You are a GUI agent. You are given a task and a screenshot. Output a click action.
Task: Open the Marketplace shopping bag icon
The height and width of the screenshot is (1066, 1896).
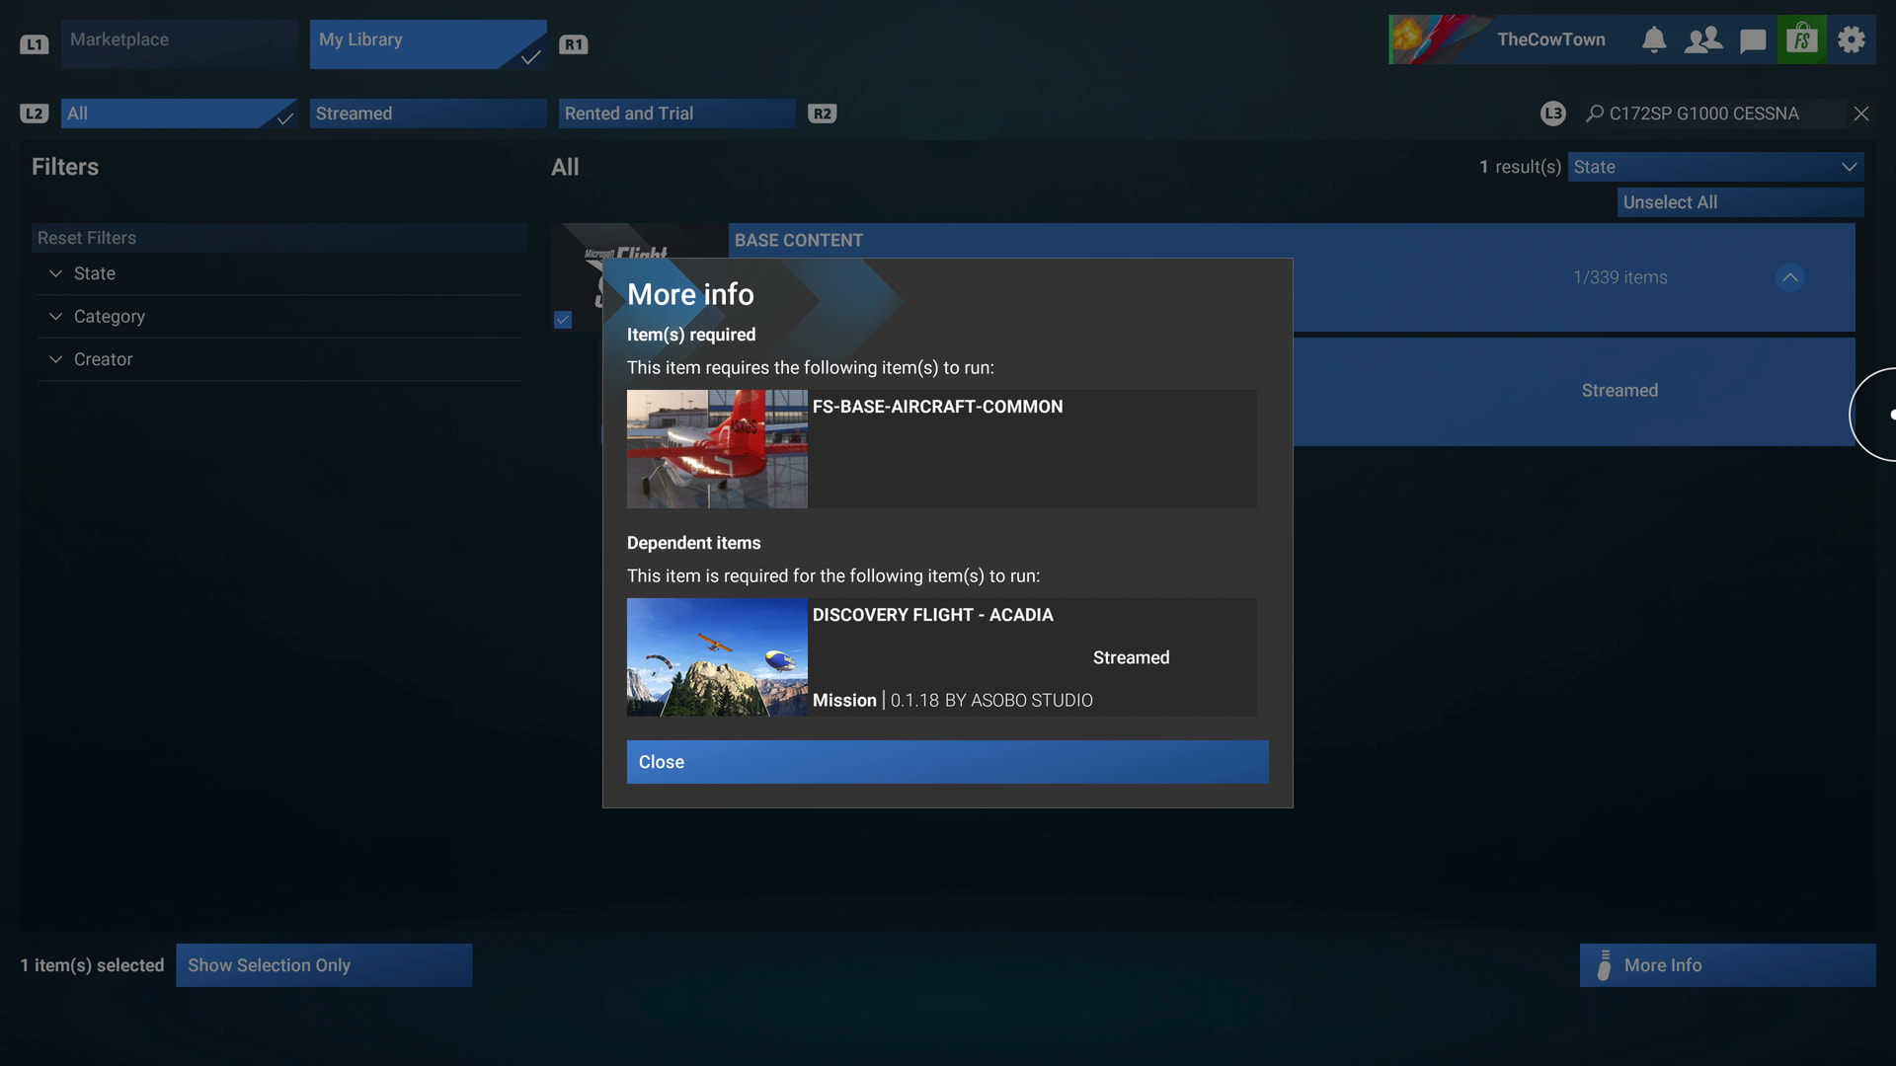click(x=1802, y=39)
